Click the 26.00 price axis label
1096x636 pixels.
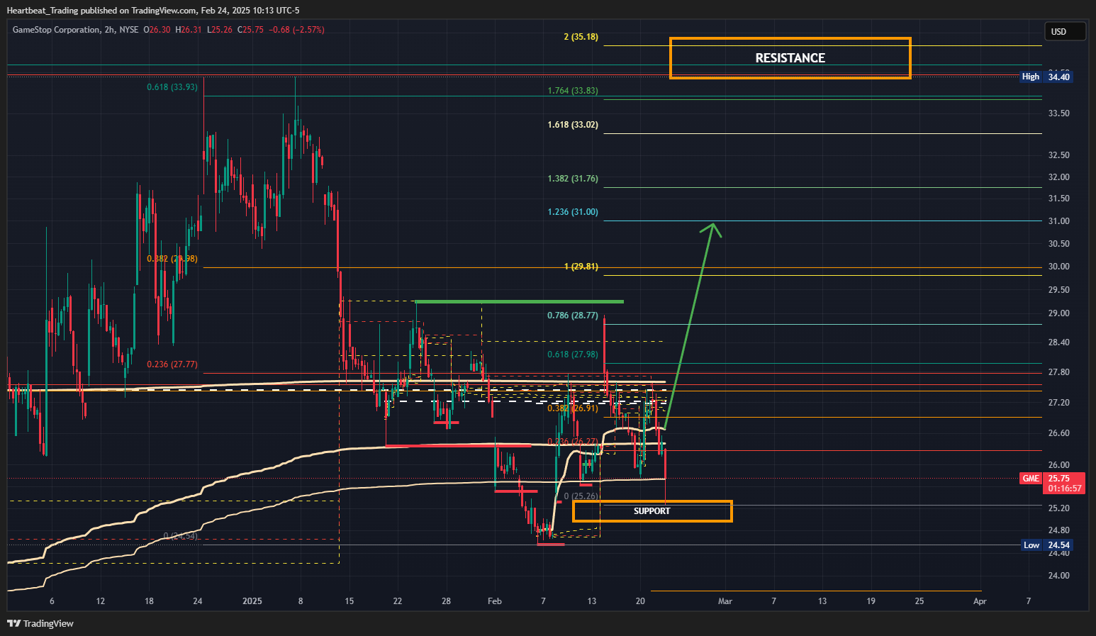point(1058,465)
